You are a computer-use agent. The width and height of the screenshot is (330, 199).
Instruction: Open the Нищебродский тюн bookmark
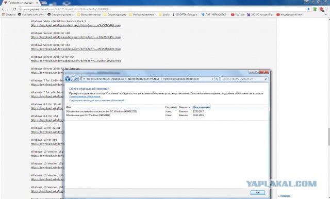290,14
